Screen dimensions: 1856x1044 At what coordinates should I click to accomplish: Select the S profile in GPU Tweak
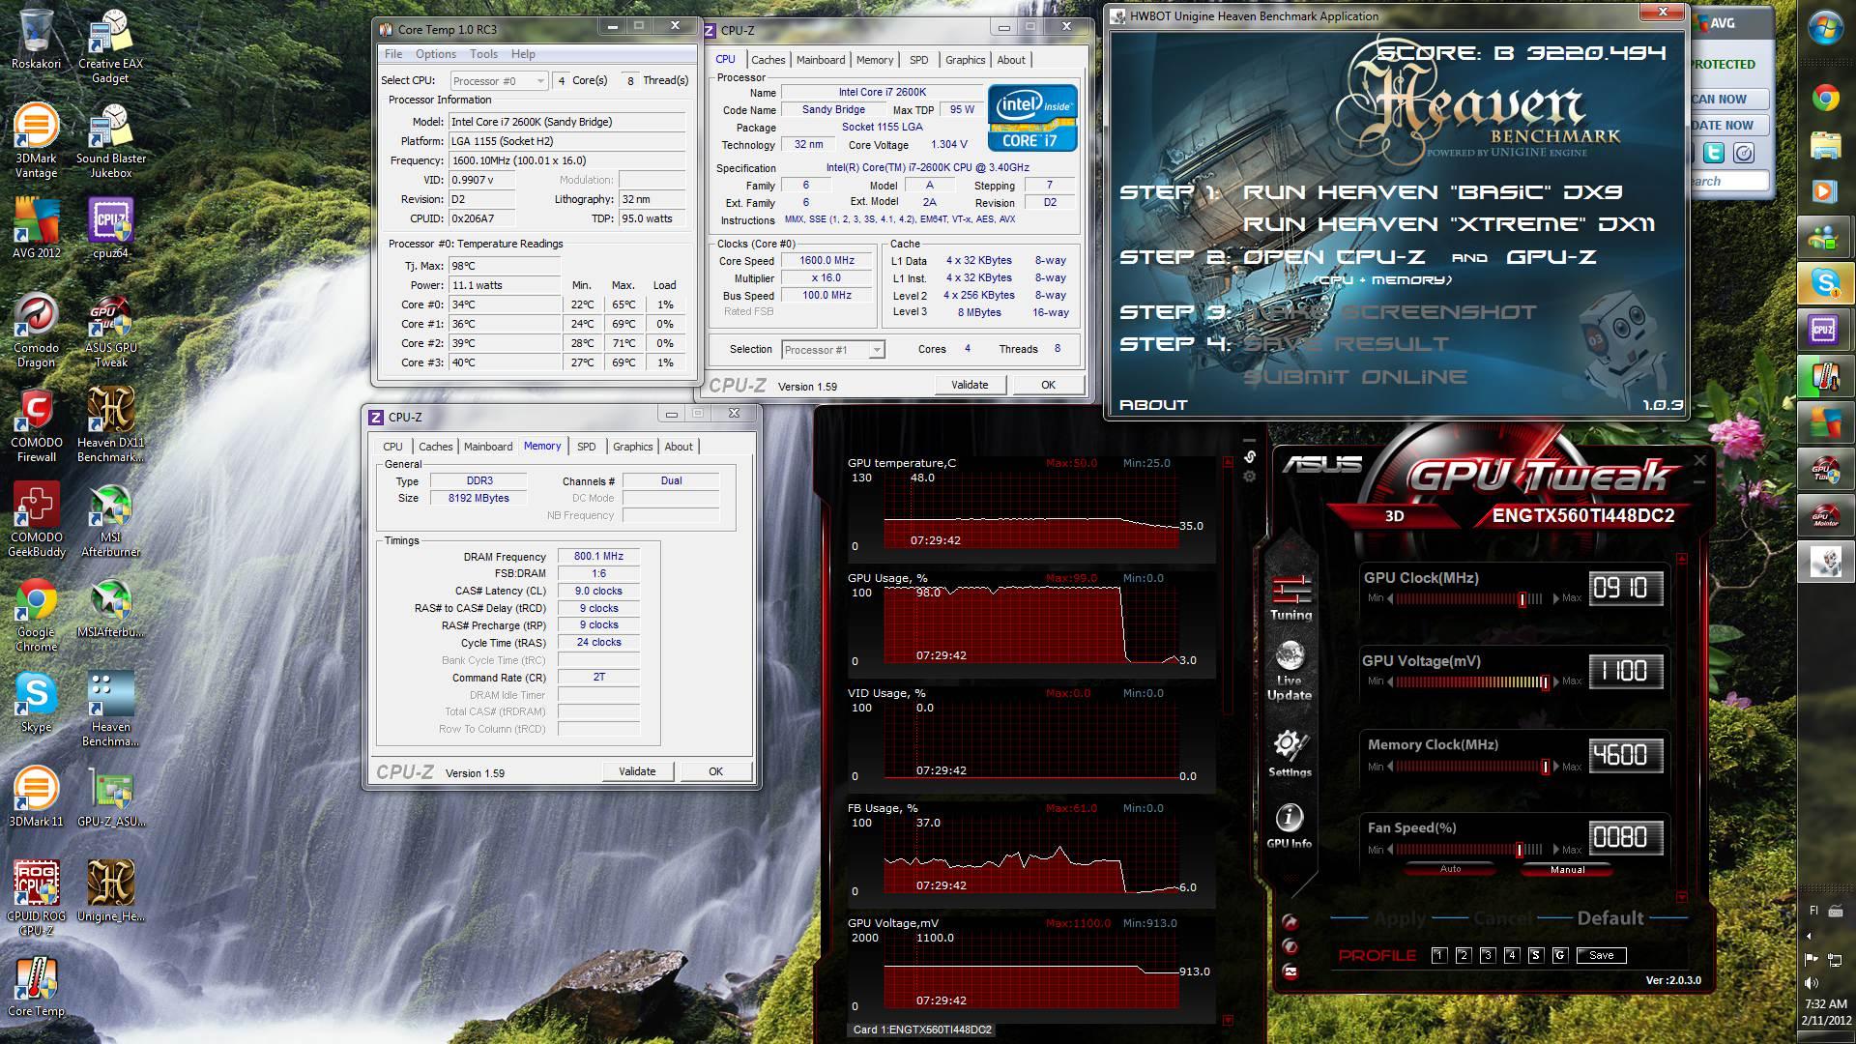[1535, 955]
